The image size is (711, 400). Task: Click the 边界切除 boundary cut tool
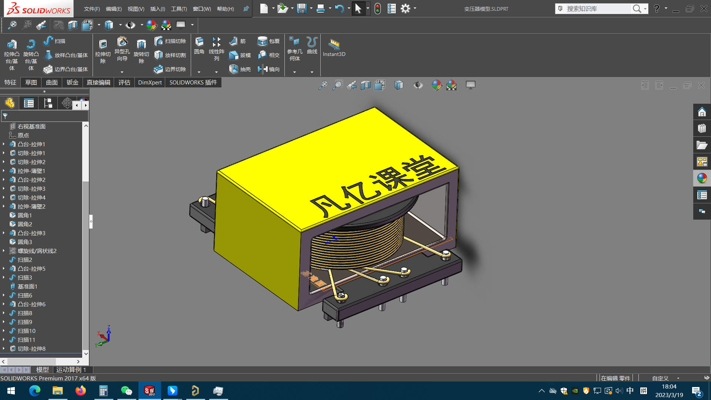[x=170, y=69]
